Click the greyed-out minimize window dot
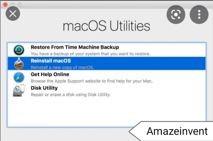Screen dimensions: 213x141 (x=13, y=5)
